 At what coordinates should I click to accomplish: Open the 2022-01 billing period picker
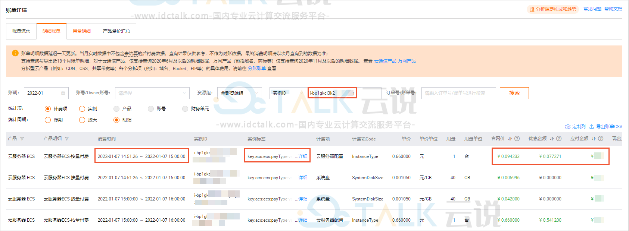[x=46, y=93]
